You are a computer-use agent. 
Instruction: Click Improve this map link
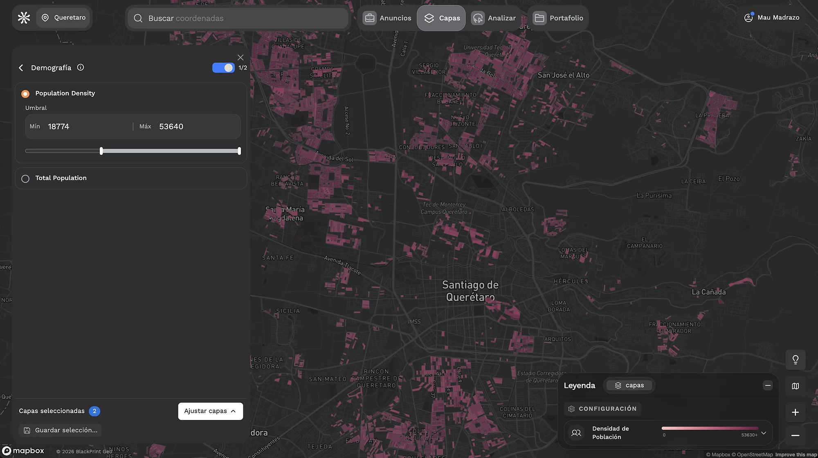(796, 455)
